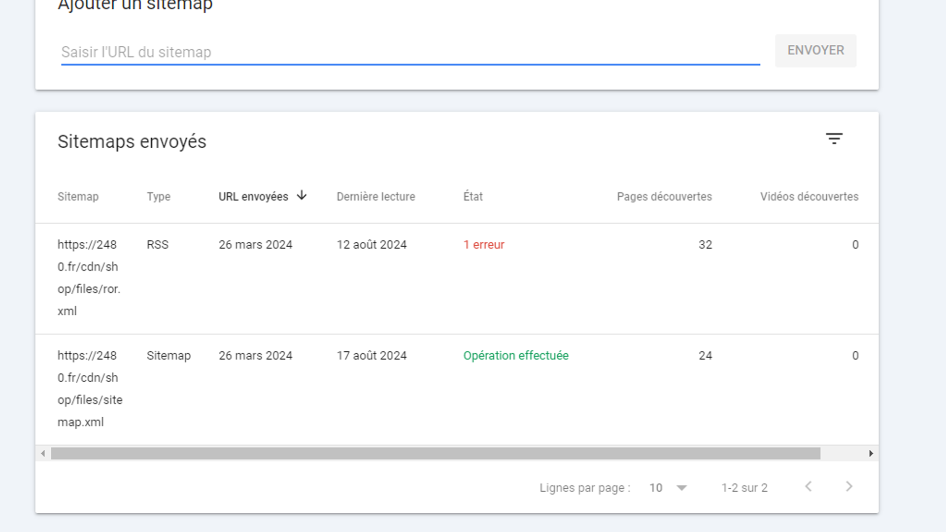Click the Opération effectuée status
Screen dimensions: 946x532
[x=515, y=356]
